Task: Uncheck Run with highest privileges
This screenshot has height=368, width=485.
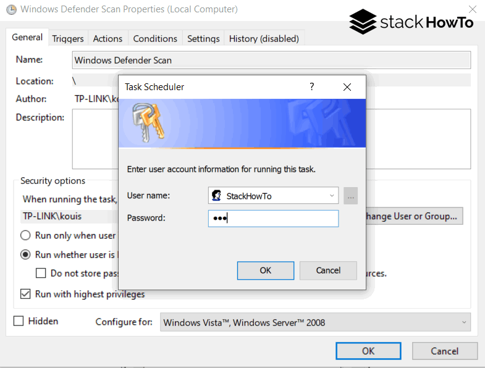Action: coord(25,294)
